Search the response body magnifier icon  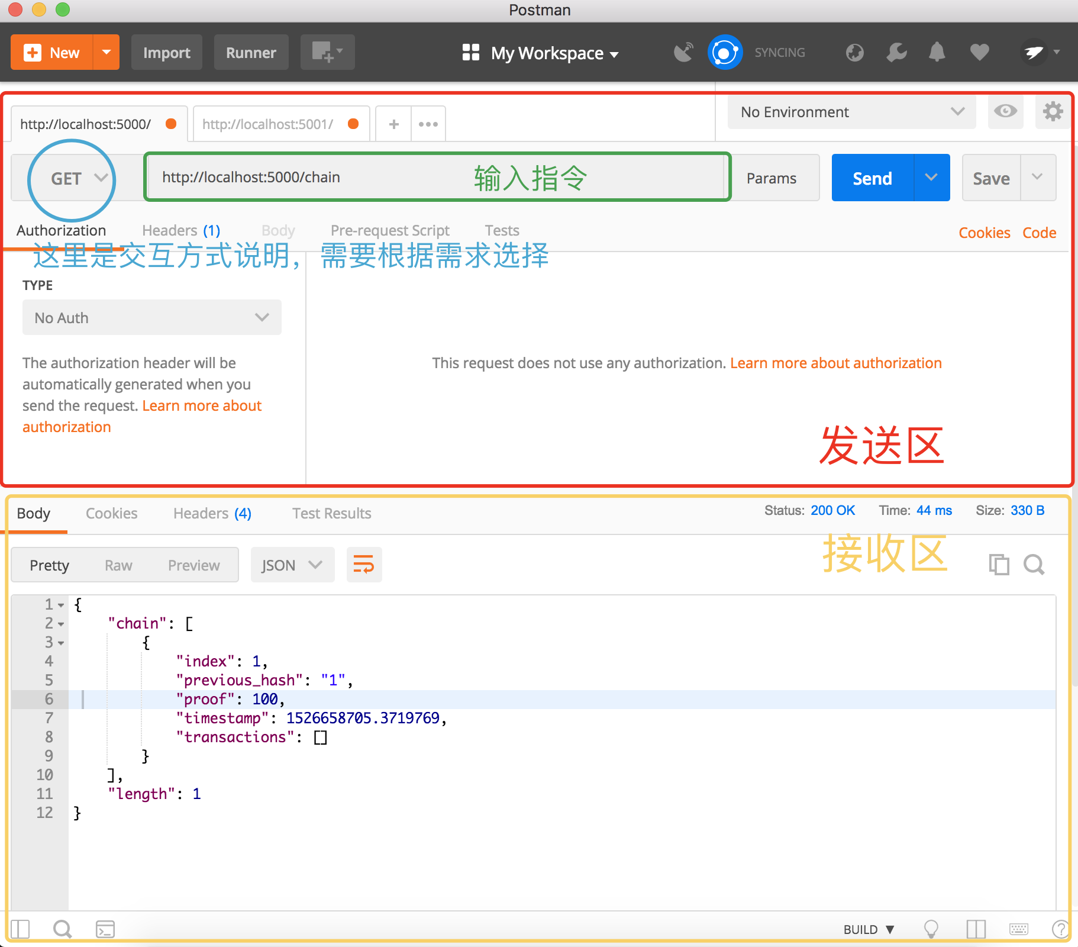point(1034,565)
